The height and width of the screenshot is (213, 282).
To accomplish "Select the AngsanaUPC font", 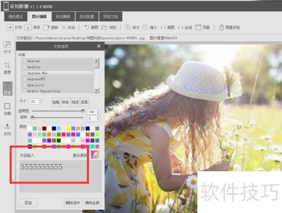I will click(x=58, y=79).
